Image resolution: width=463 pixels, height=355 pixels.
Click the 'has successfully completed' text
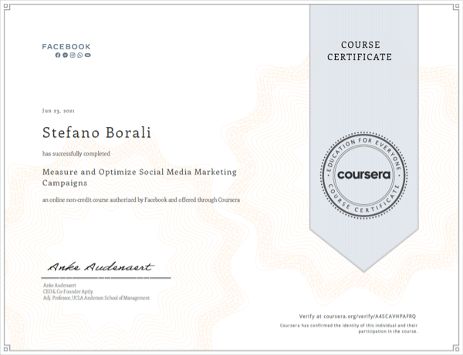(x=76, y=153)
